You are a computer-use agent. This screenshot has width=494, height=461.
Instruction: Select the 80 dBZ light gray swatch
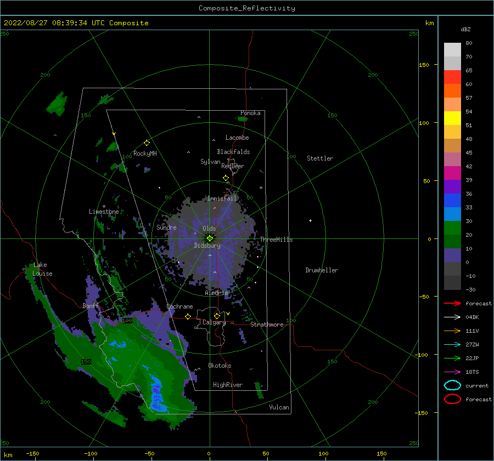click(x=452, y=49)
